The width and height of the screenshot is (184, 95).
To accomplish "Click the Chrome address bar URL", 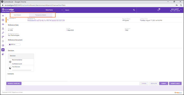I will (35, 5).
